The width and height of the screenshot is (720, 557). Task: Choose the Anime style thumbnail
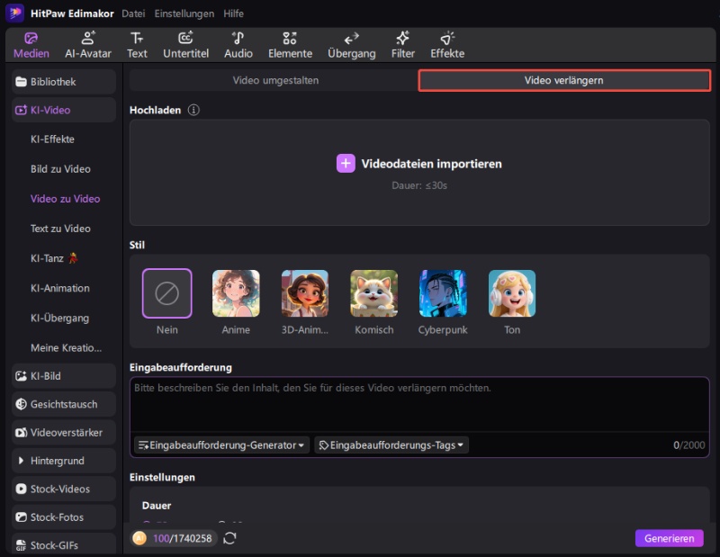coord(236,293)
